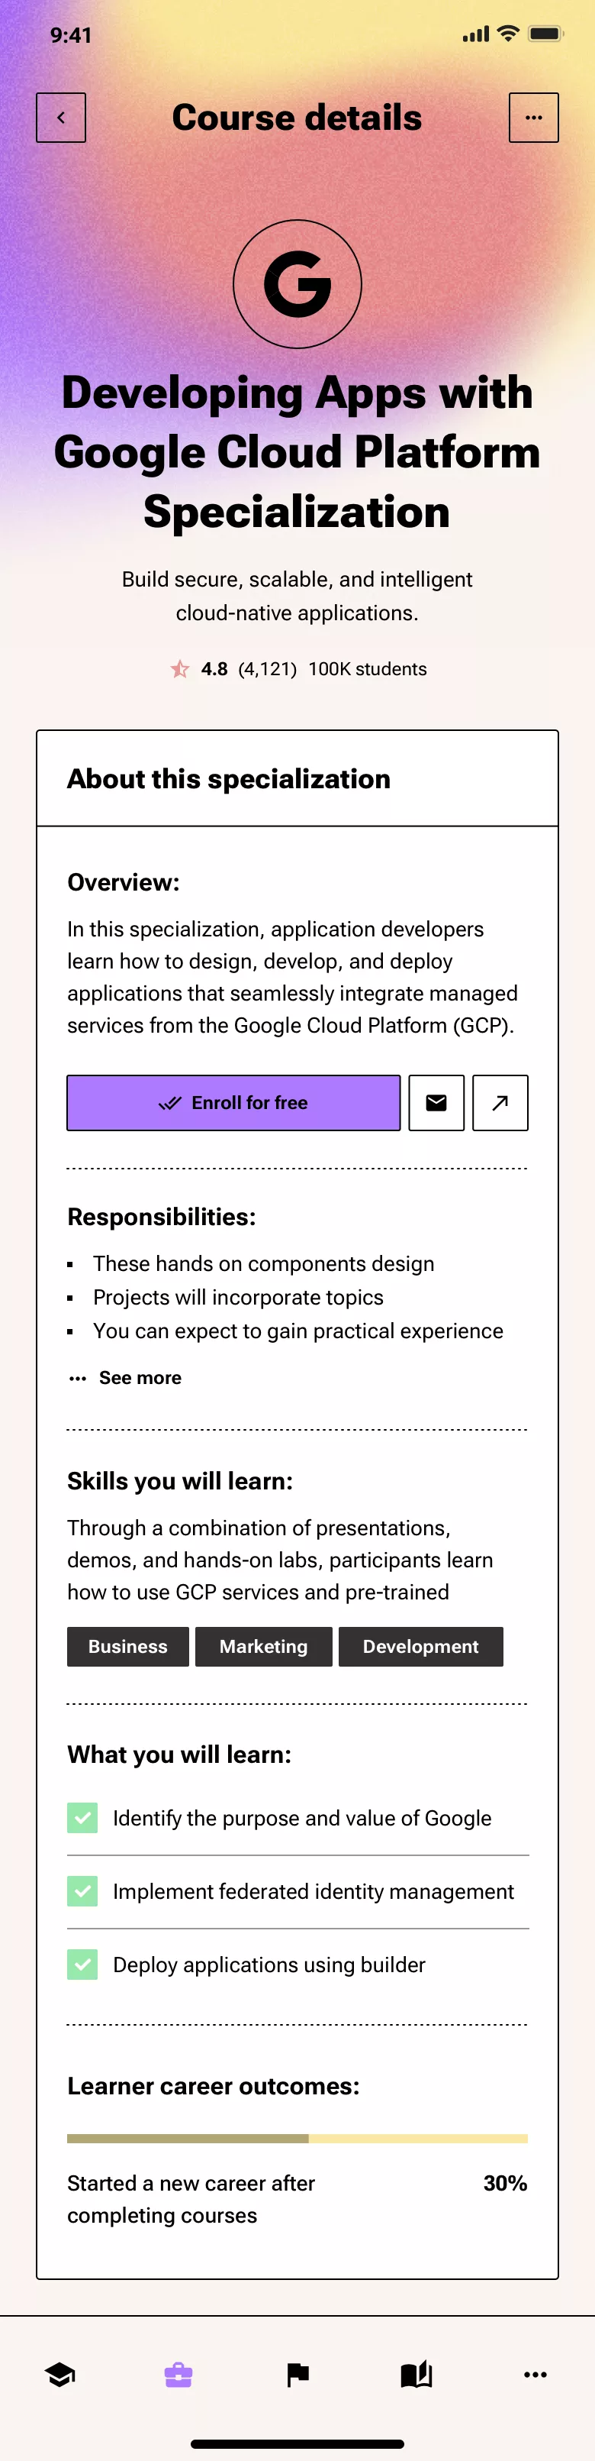Viewport: 595px width, 2461px height.
Task: Tap the Google logo at the top
Action: 297,283
